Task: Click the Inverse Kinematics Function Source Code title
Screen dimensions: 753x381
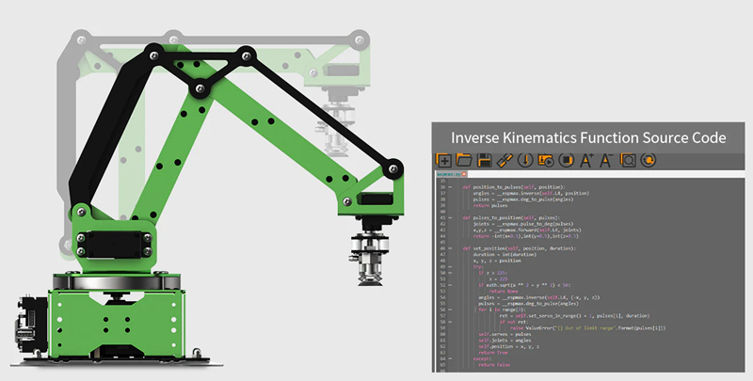Action: tap(587, 136)
